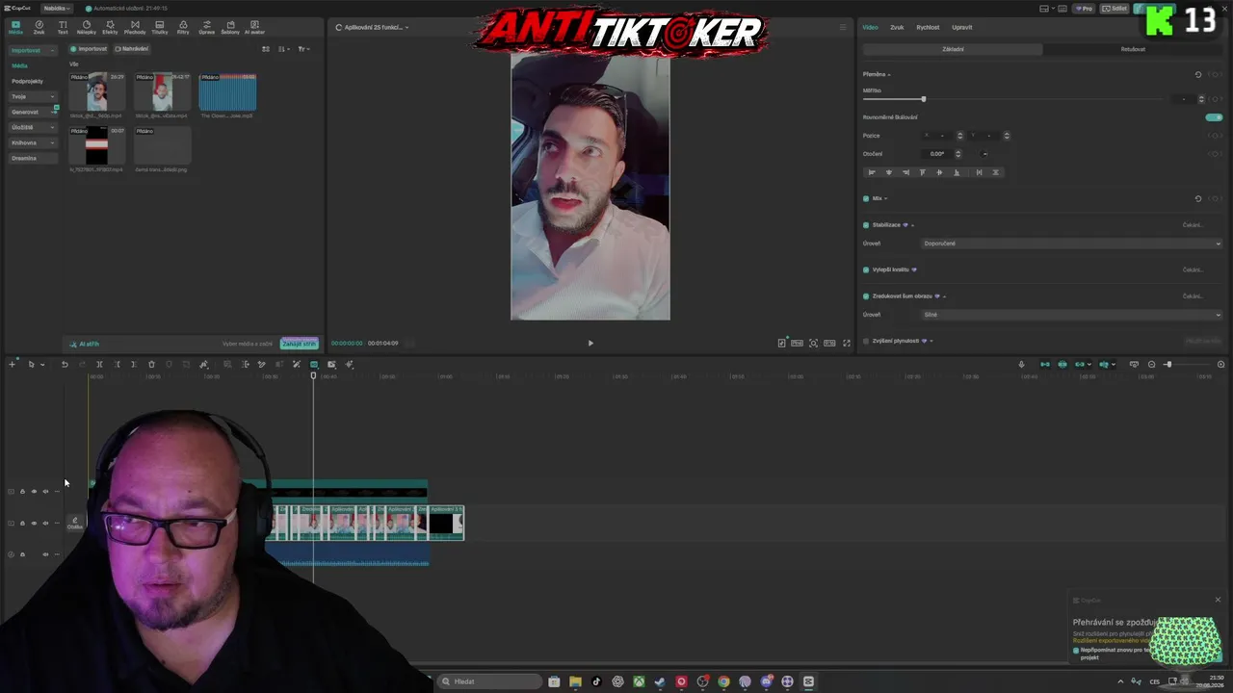Open the Filtry filters panel

(183, 27)
